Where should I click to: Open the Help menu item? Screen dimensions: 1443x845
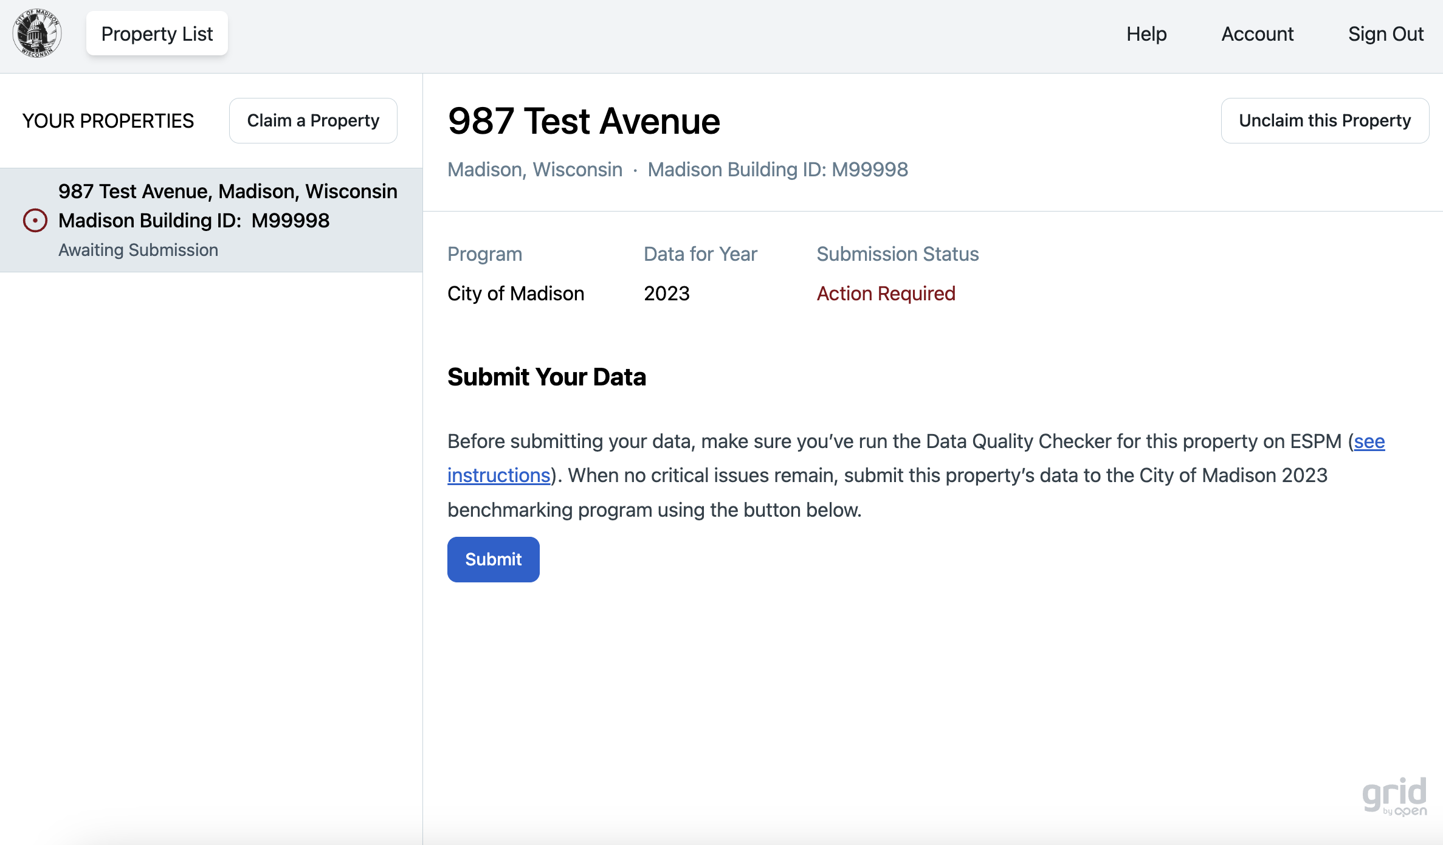(1146, 33)
